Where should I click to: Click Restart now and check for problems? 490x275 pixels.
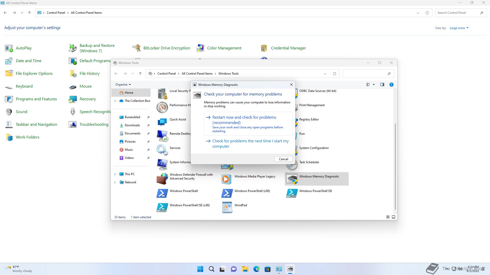[248, 124]
